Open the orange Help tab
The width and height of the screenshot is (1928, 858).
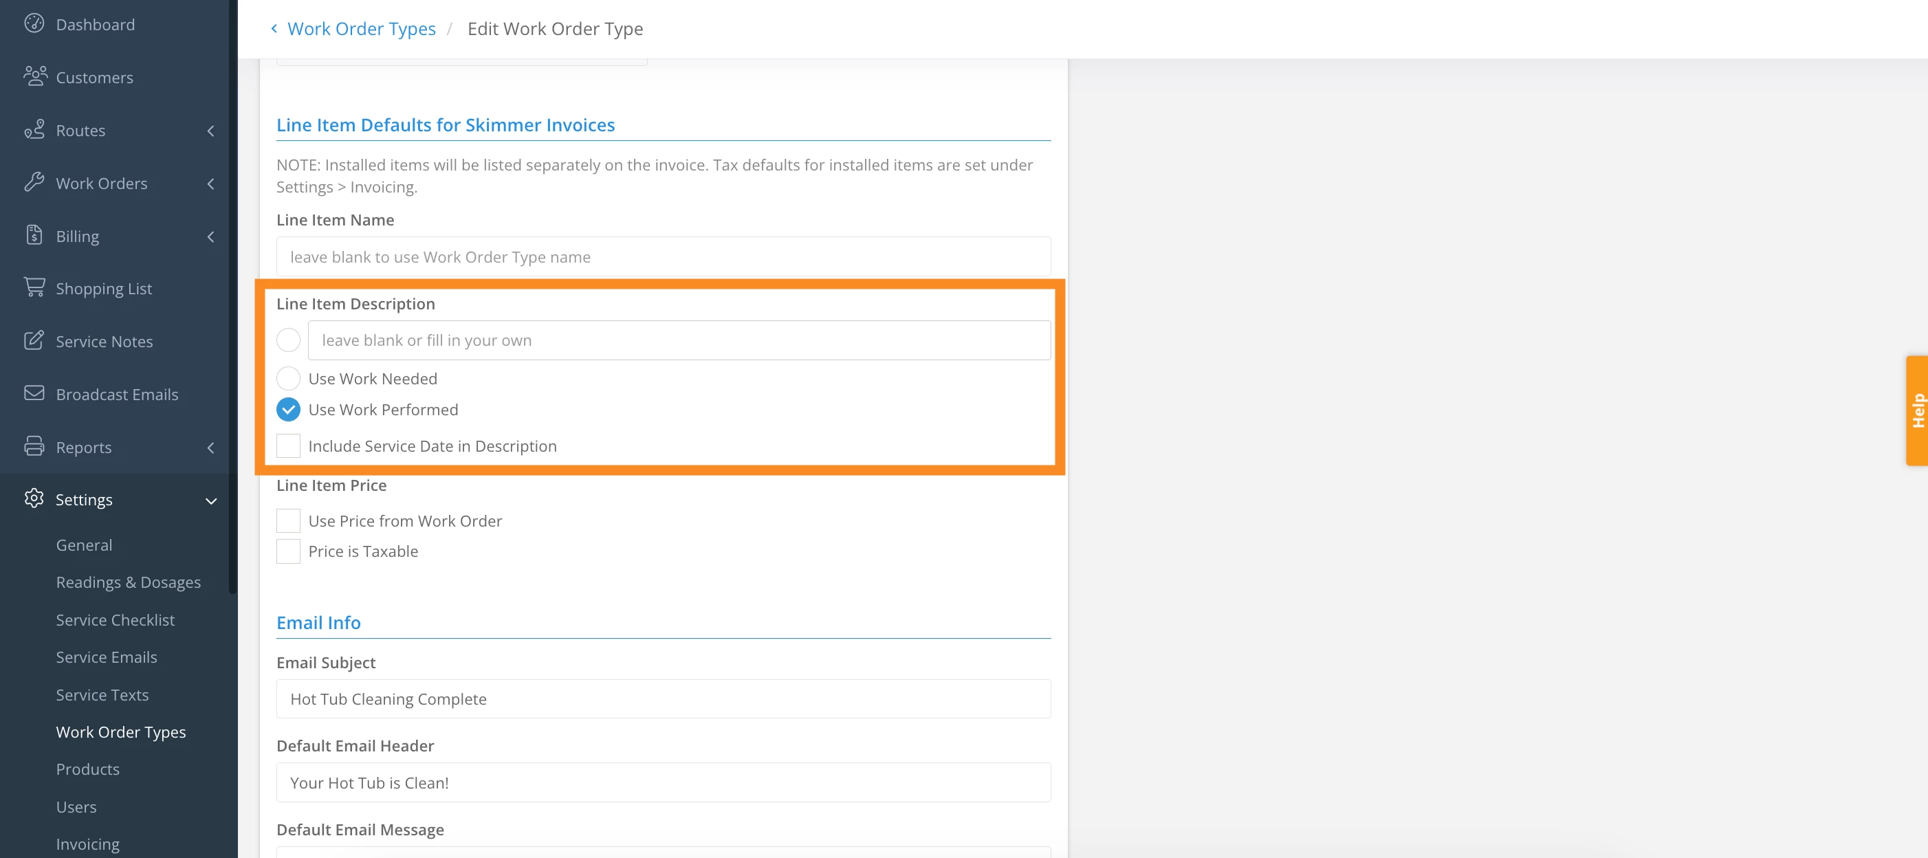coord(1917,410)
